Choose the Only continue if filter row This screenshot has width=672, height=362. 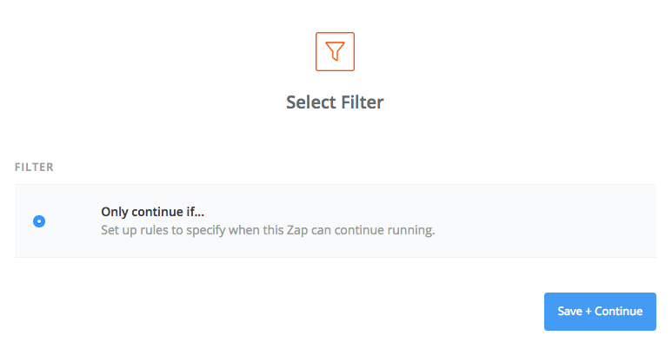click(x=336, y=220)
